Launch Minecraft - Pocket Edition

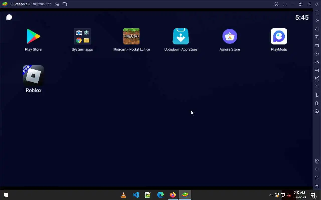131,36
